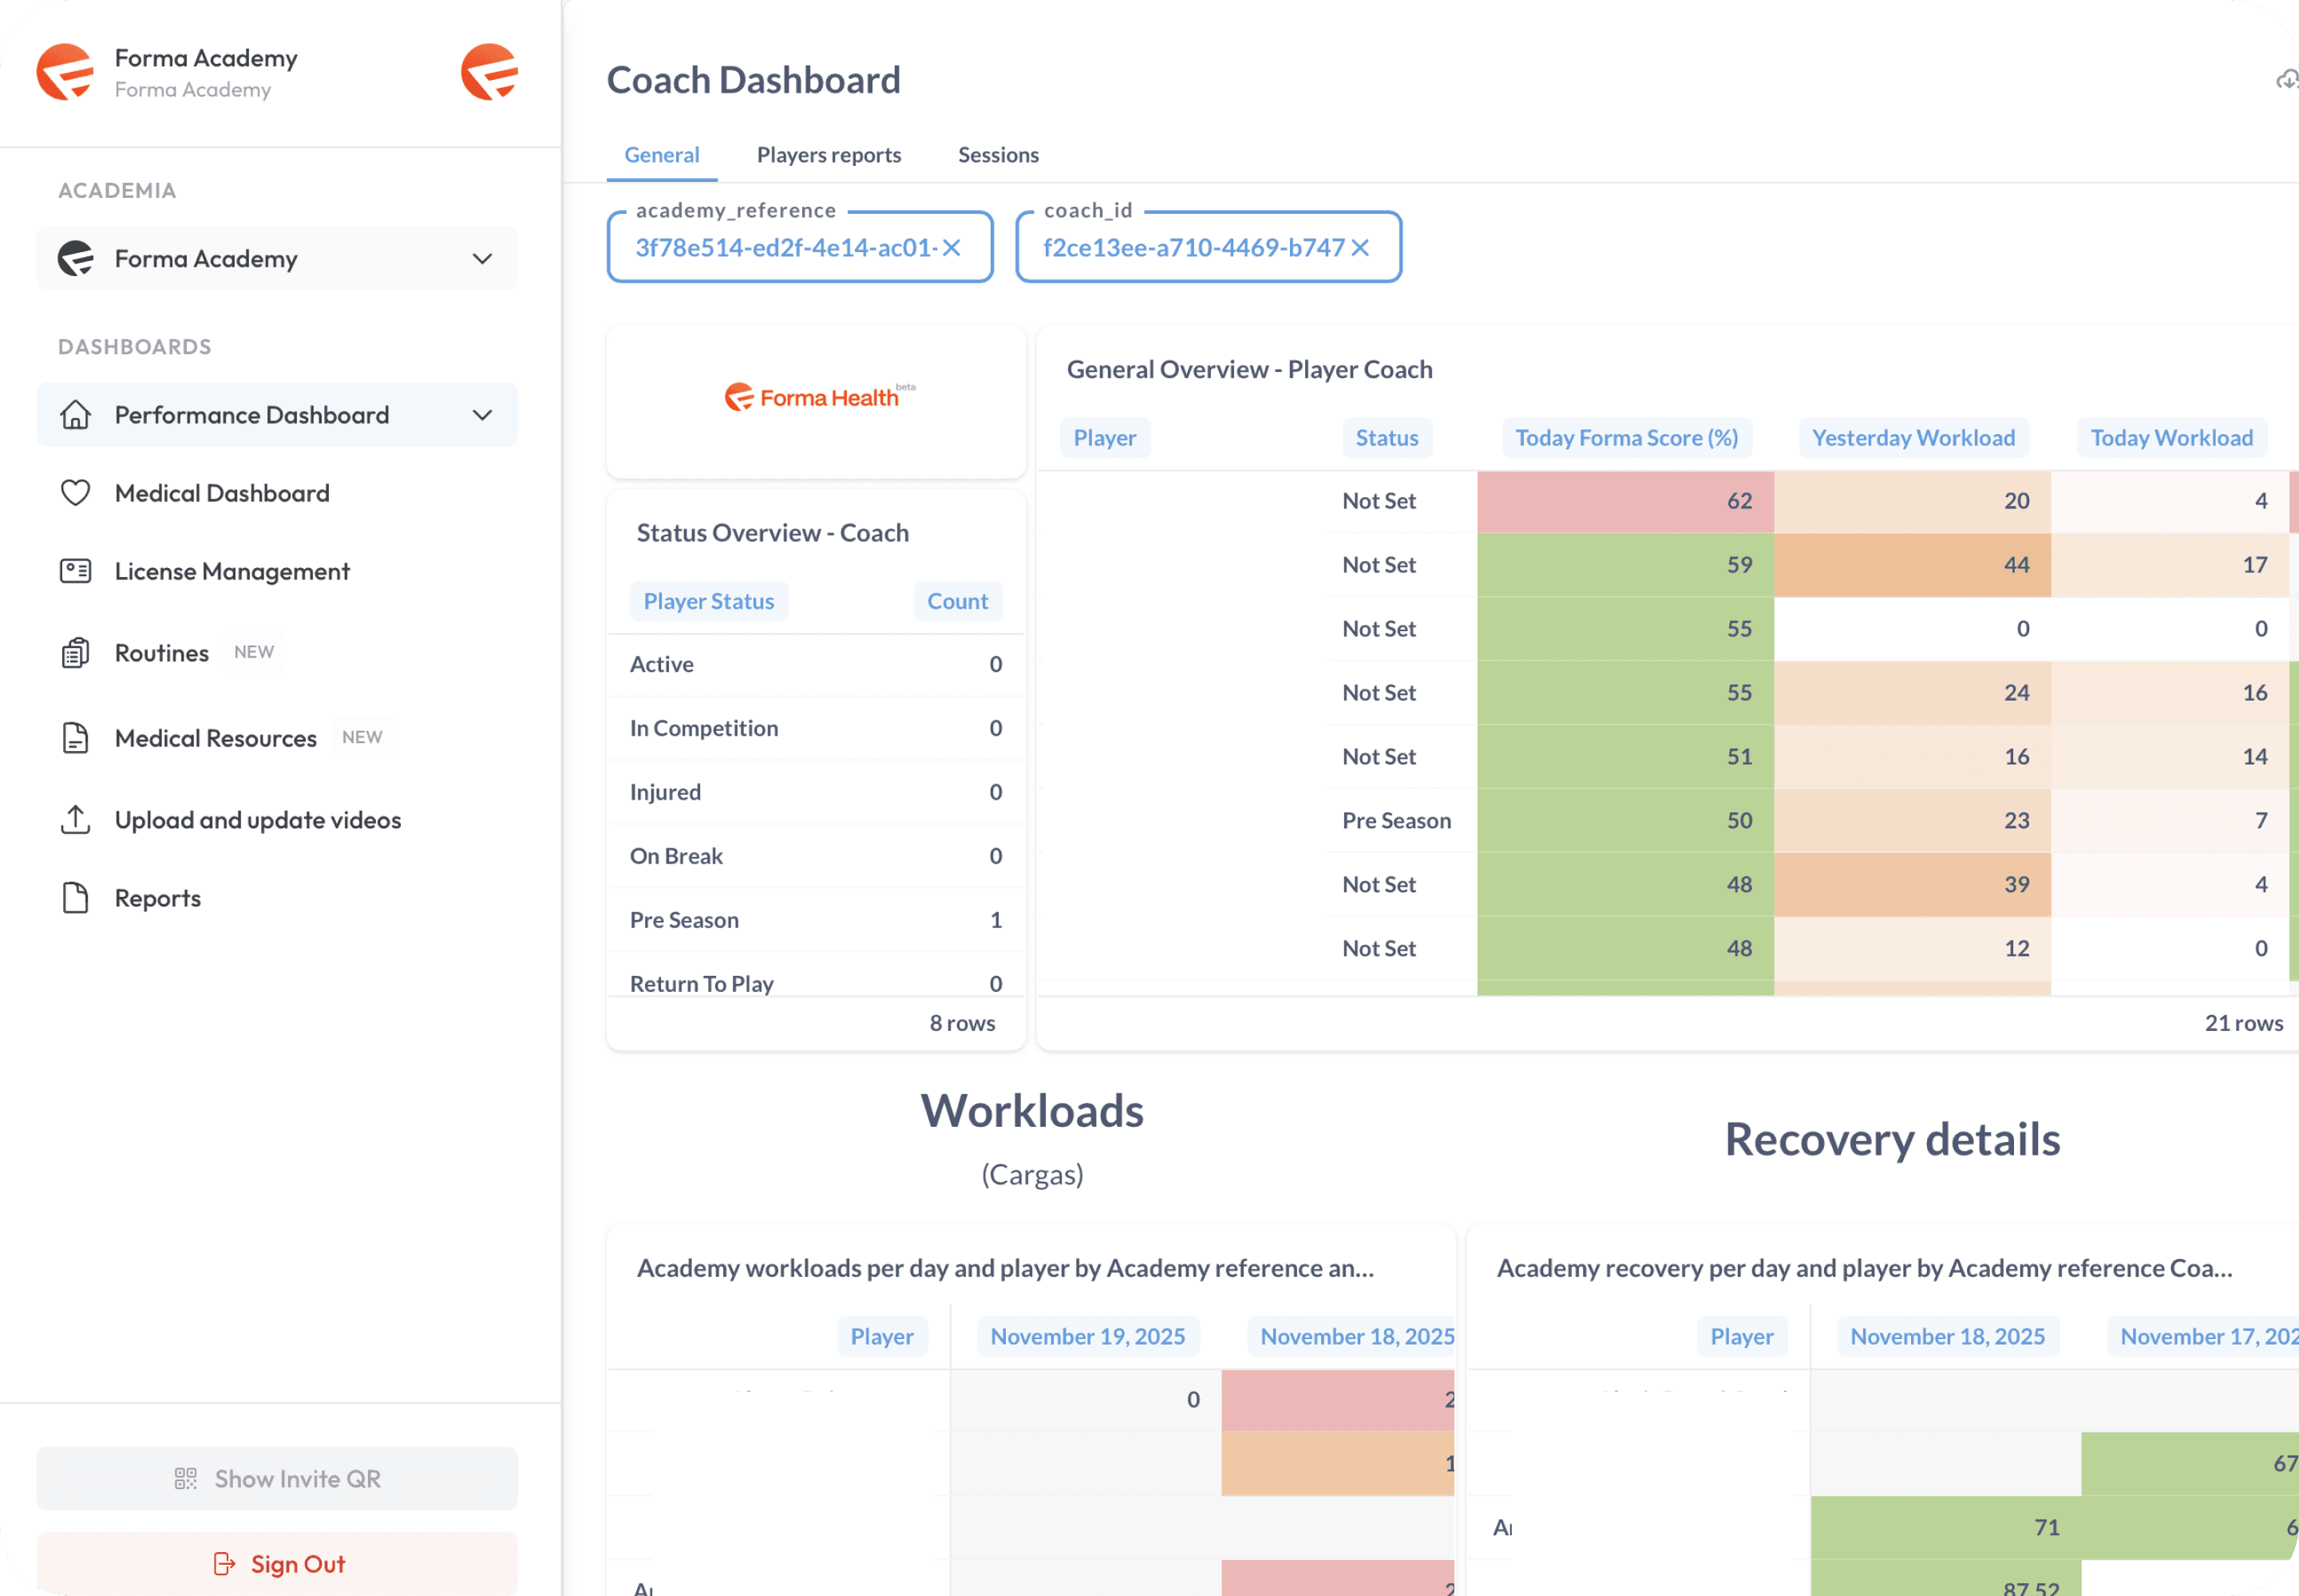Image resolution: width=2299 pixels, height=1596 pixels.
Task: Expand the Performance Dashboard chevron
Action: 482,415
